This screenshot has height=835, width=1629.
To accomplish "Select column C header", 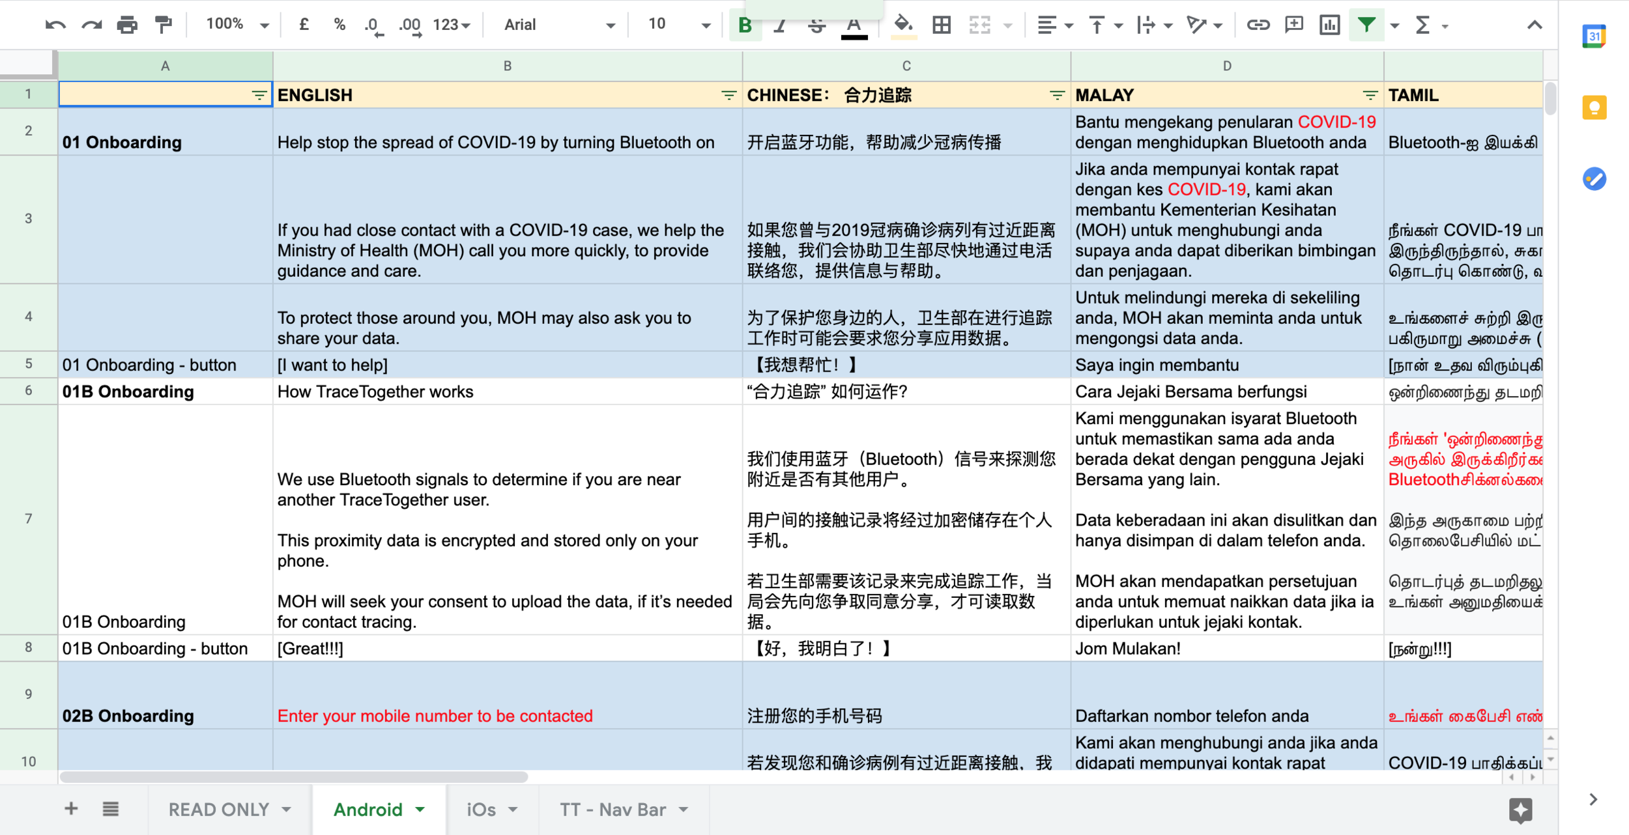I will coord(906,66).
